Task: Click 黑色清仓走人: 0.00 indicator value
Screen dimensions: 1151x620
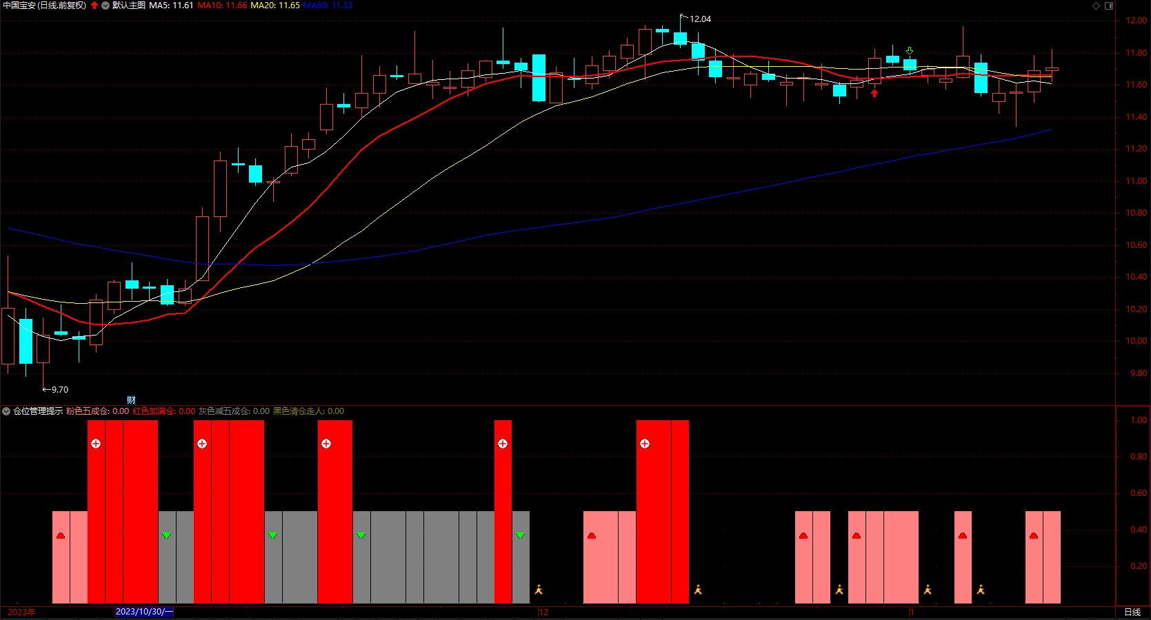Action: tap(308, 411)
